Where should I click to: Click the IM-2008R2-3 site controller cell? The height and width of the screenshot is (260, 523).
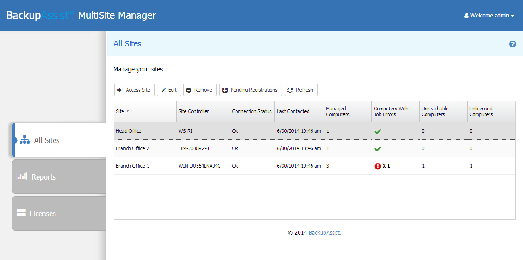(195, 148)
